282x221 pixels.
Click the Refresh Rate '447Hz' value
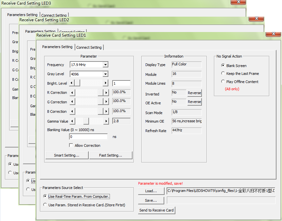coord(187,131)
